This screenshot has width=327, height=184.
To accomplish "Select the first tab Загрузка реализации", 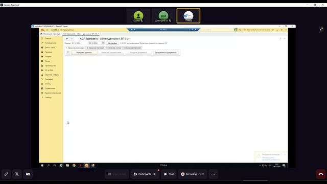I will pyautogui.click(x=75, y=48).
